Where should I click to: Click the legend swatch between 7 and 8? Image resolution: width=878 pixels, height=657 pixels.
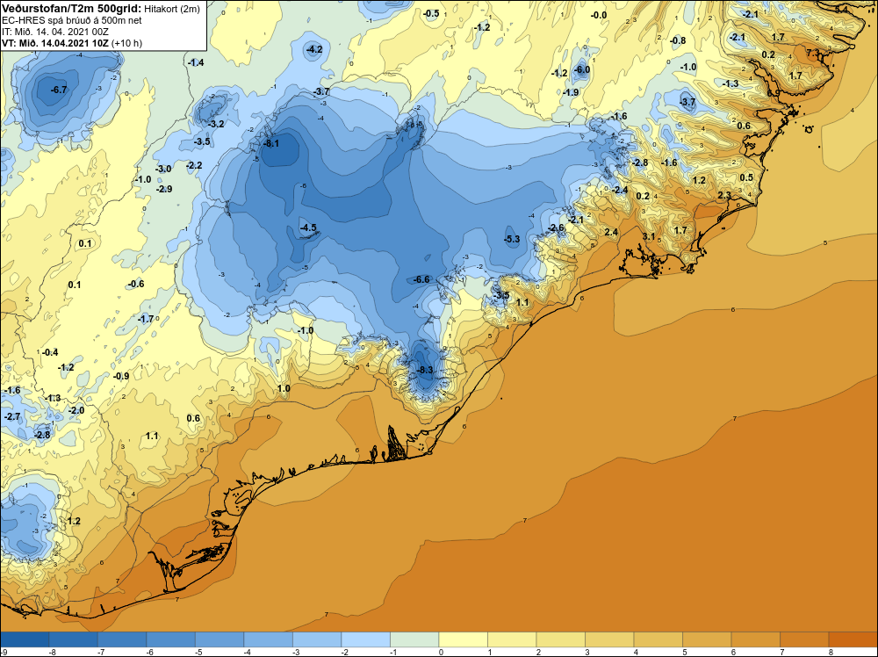804,639
